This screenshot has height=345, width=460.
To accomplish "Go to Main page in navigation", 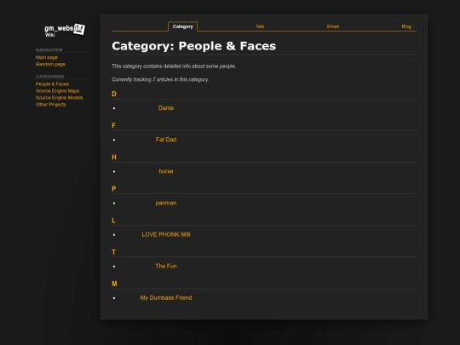I will 47,58.
